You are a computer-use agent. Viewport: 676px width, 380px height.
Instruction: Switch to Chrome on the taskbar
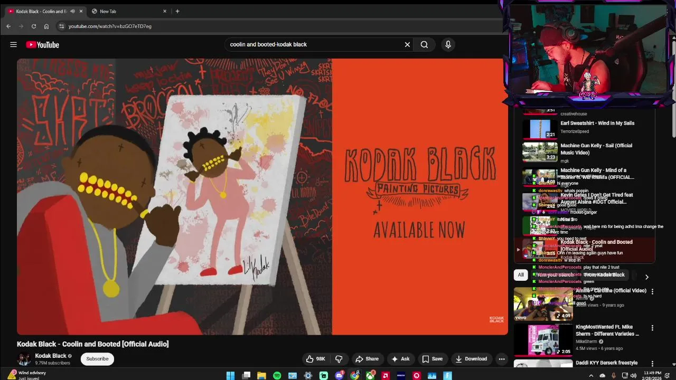[x=354, y=376]
